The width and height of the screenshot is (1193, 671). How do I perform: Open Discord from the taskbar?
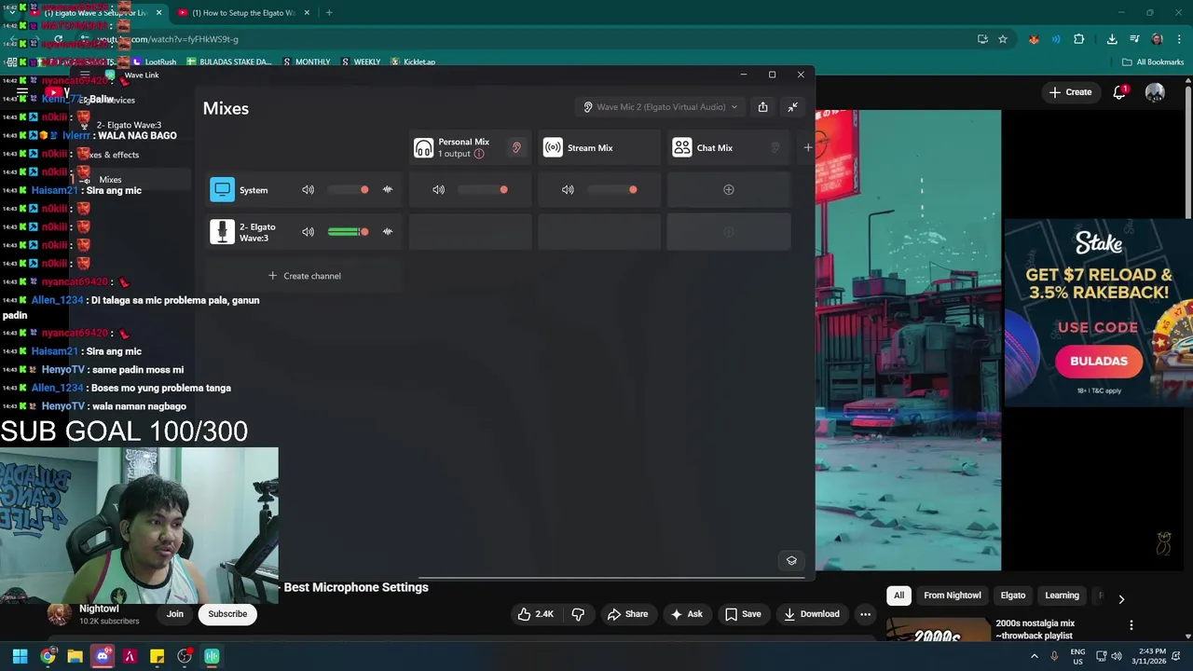(103, 656)
